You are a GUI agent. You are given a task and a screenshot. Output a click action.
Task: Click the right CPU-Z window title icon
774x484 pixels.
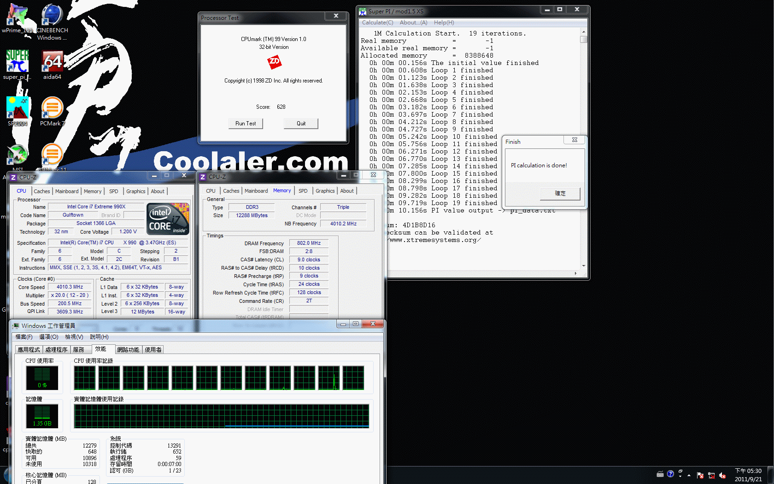[x=203, y=177]
